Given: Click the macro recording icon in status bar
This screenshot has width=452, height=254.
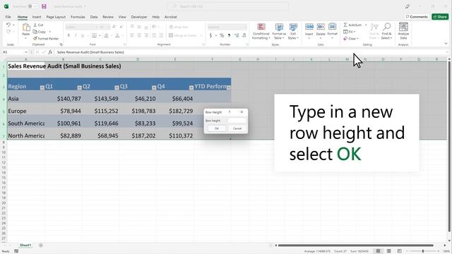Looking at the screenshot, I should pos(16,251).
